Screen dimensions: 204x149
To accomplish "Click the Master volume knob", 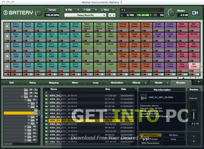I will [x=172, y=13].
